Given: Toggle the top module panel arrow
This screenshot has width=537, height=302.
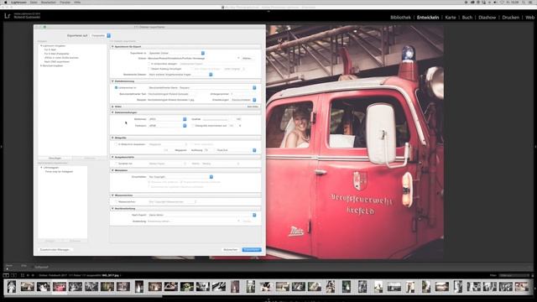Looking at the screenshot, I should pyautogui.click(x=268, y=11).
